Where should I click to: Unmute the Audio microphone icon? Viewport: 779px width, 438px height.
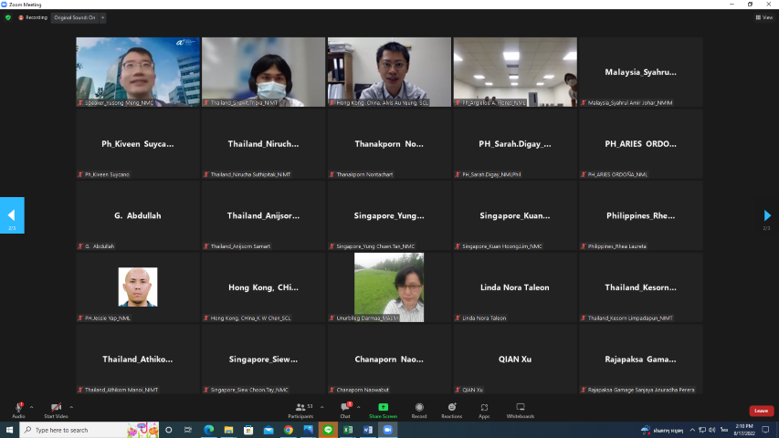pos(18,408)
